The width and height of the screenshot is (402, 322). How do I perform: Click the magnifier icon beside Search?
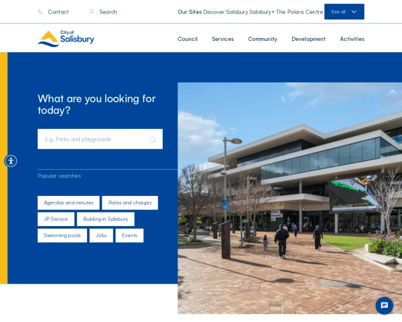tap(92, 12)
